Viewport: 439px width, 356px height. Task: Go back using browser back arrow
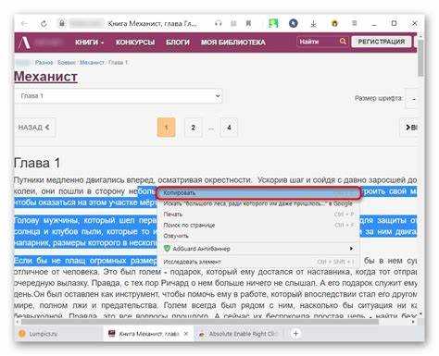[x=24, y=23]
